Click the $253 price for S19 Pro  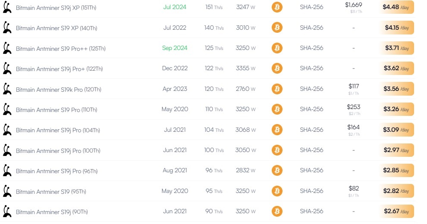tap(354, 107)
